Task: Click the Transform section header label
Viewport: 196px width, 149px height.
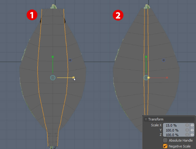Action: 156,119
